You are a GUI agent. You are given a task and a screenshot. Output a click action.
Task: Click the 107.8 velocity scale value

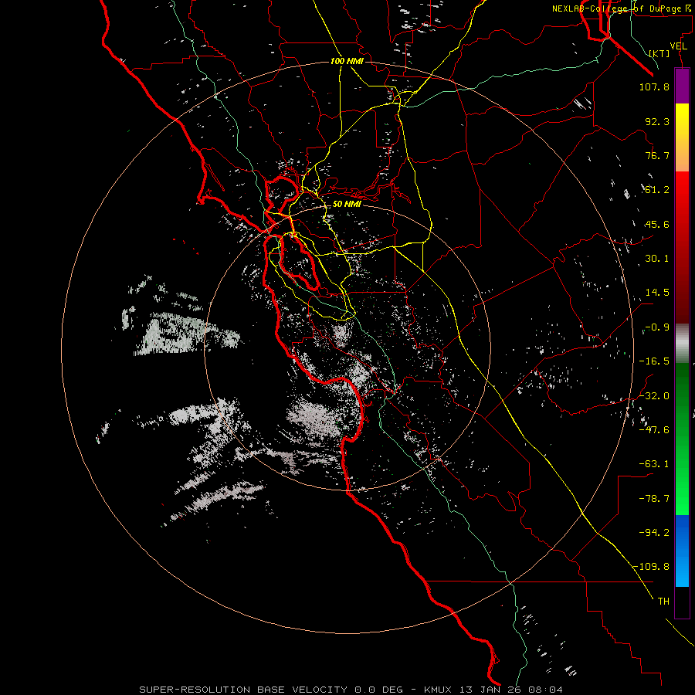pyautogui.click(x=654, y=86)
